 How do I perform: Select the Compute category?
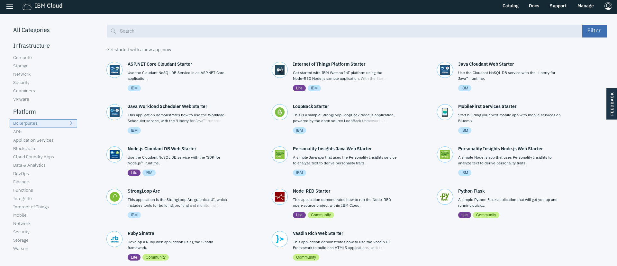23,58
